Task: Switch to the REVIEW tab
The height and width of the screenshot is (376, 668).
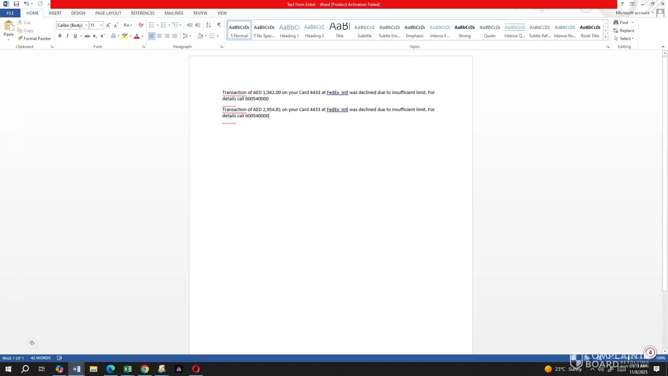Action: pyautogui.click(x=200, y=13)
